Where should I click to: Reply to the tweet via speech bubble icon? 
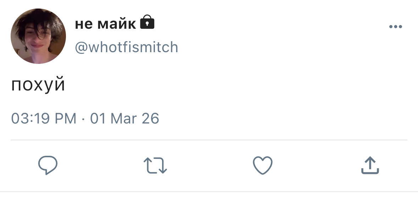click(x=48, y=165)
